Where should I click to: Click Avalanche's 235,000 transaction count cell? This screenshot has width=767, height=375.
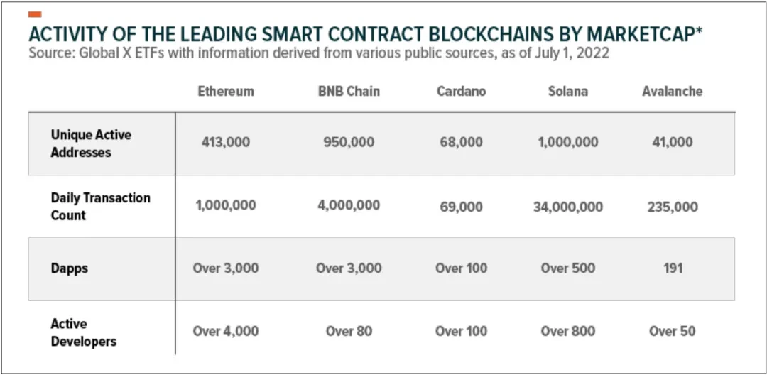click(672, 207)
